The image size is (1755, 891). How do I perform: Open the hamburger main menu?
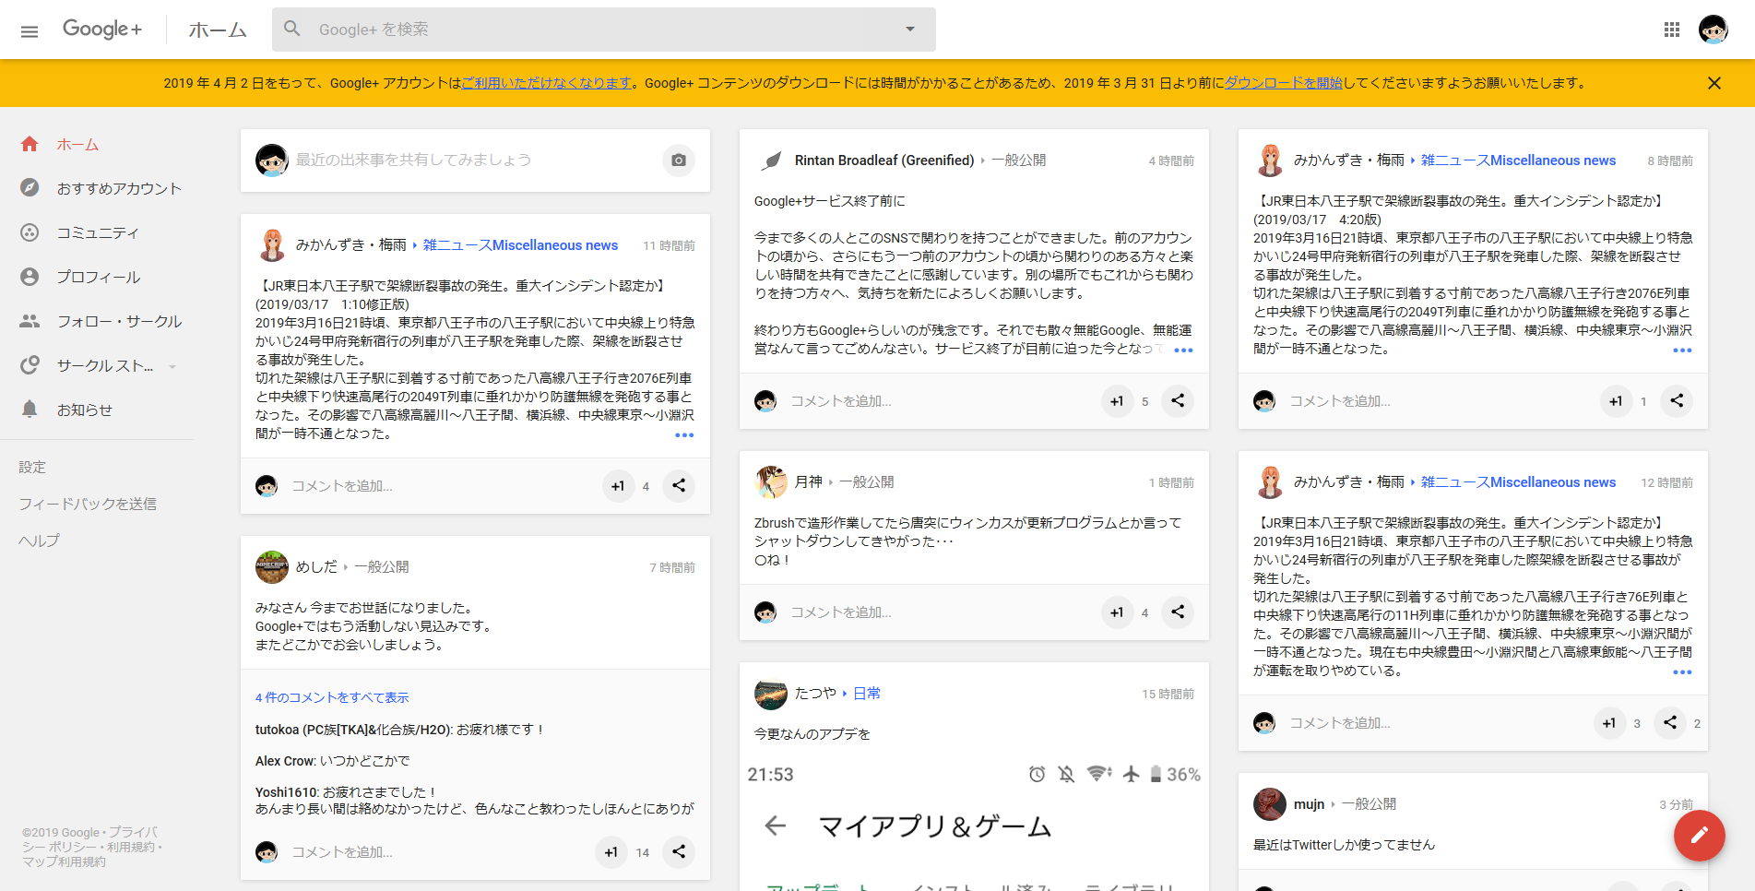[30, 30]
